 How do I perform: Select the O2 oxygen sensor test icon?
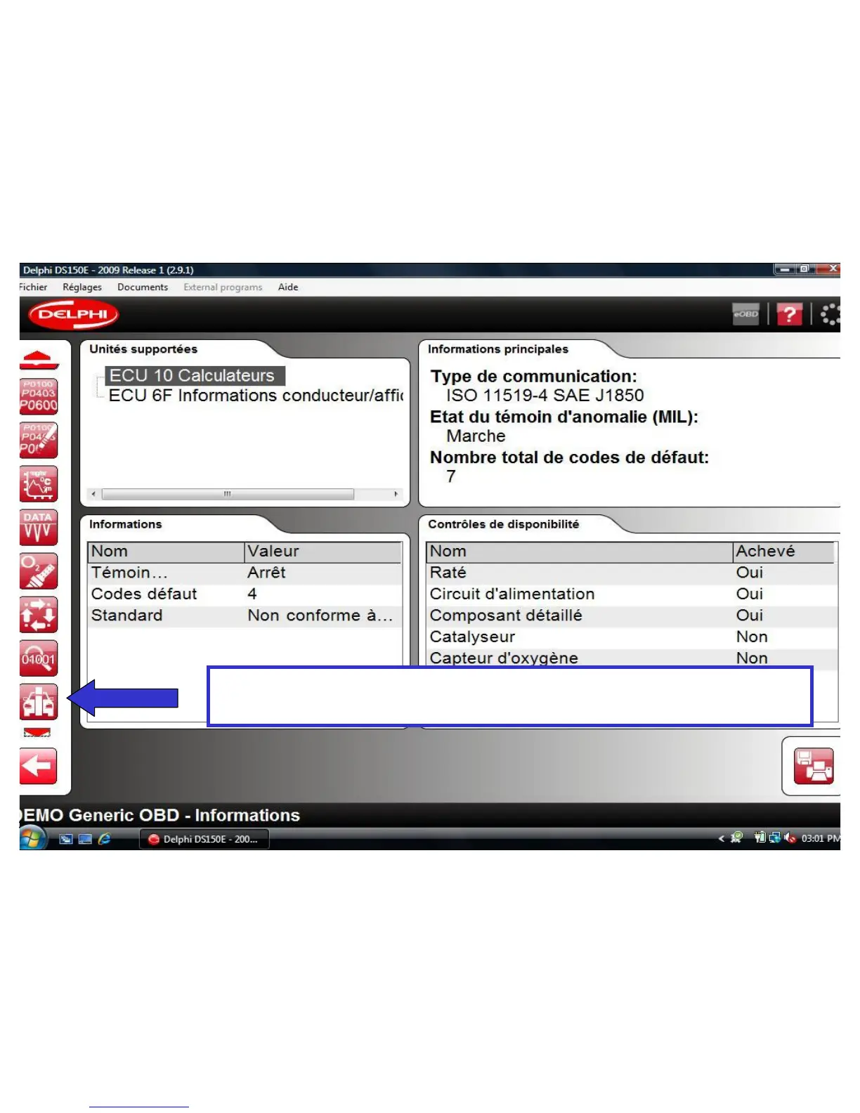[x=39, y=571]
